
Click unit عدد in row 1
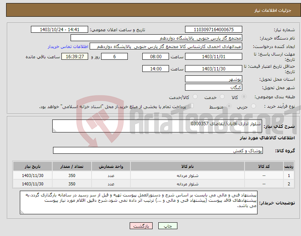(111, 175)
